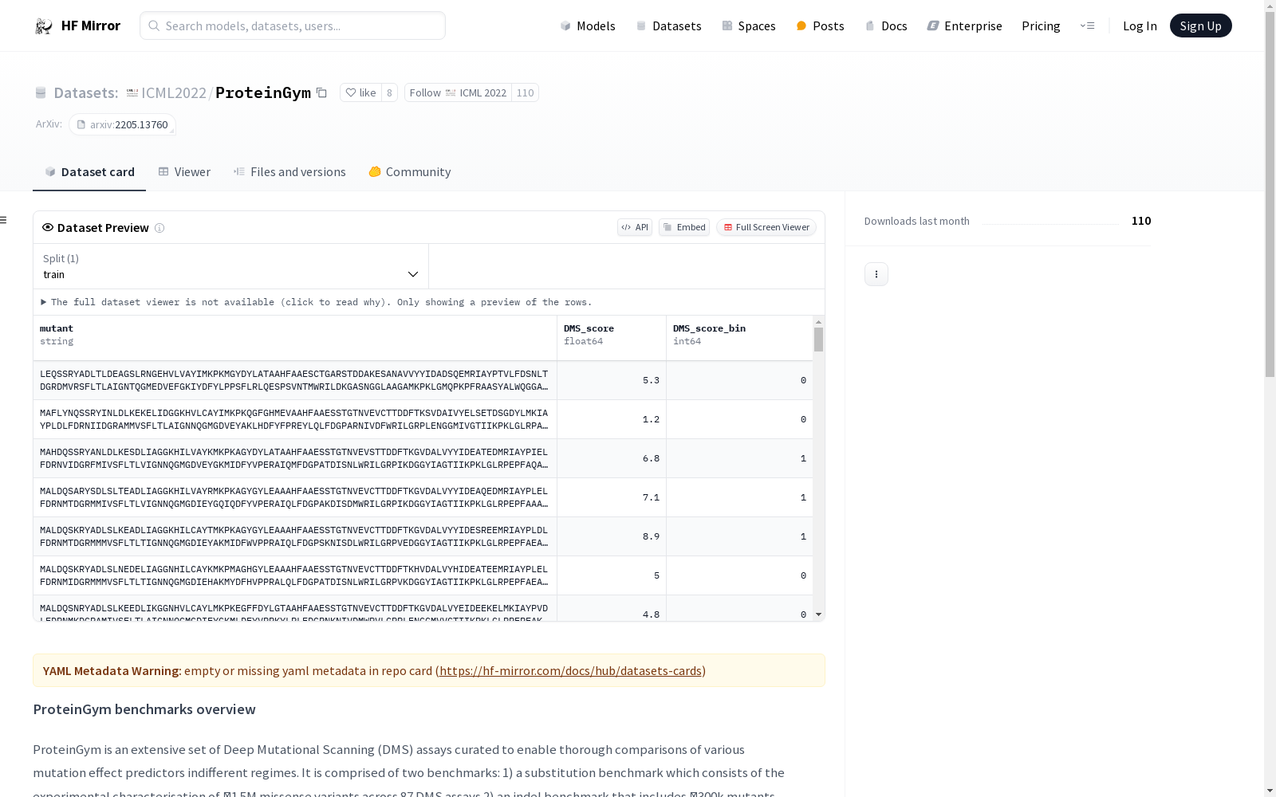Click ProteinGym benchmarks overview heading
This screenshot has height=797, width=1276.
[x=144, y=709]
